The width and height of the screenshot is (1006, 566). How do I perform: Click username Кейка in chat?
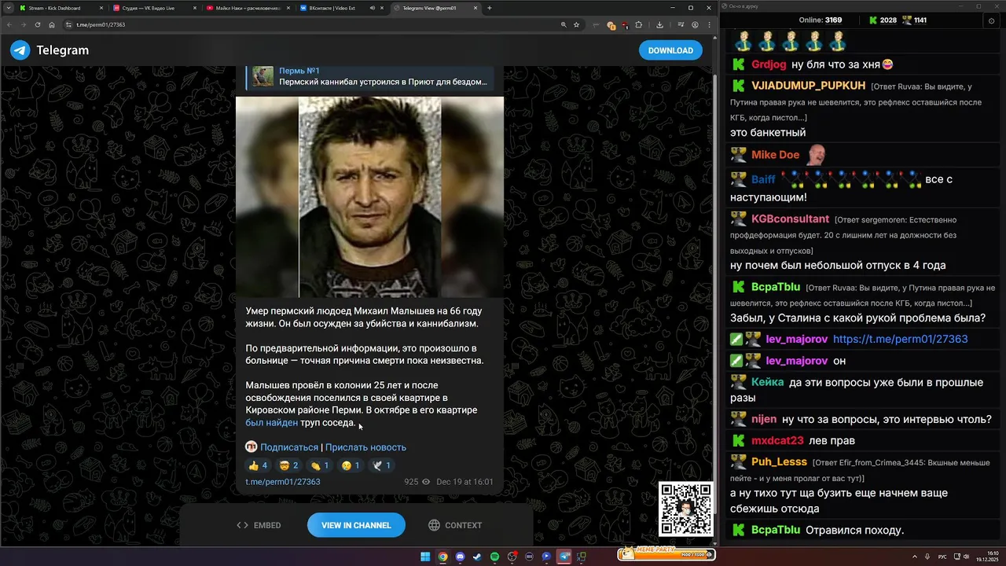tap(767, 382)
